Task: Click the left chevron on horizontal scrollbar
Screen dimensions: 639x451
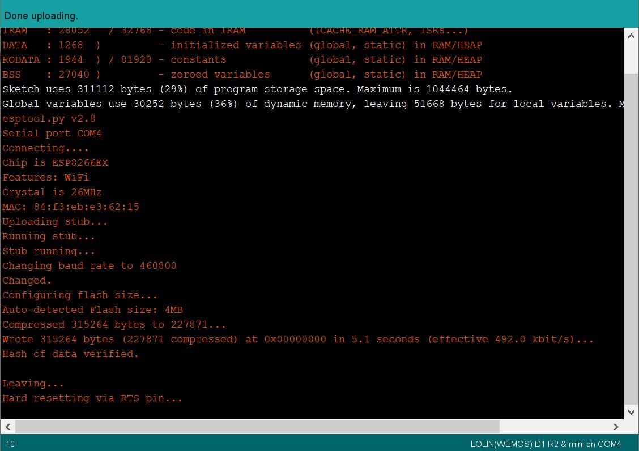Action: click(6, 427)
